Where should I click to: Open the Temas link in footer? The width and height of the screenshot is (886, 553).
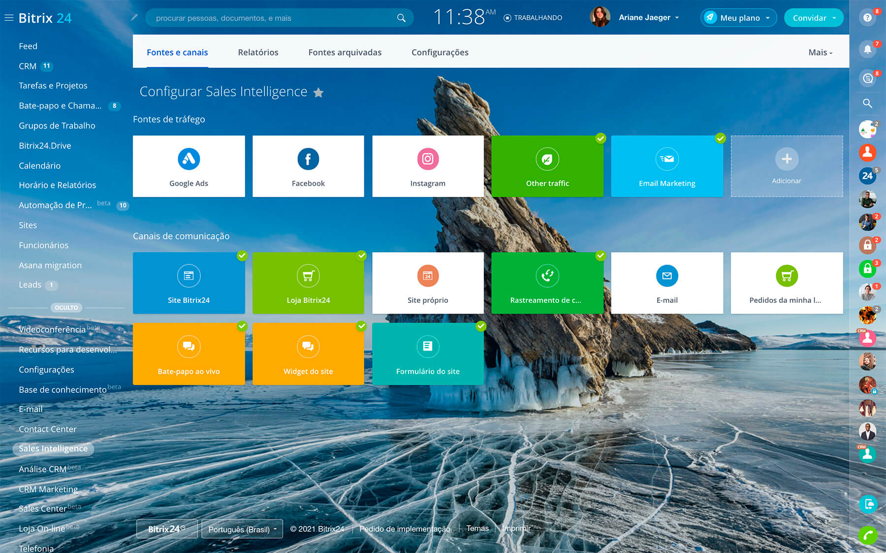(477, 528)
